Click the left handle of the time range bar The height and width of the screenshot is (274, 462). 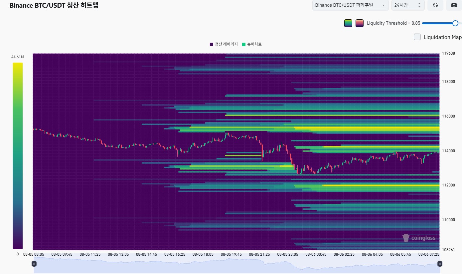coord(34,264)
